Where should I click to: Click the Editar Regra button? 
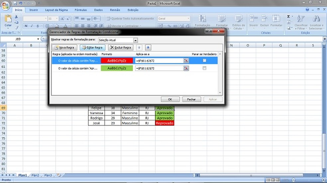coord(92,47)
